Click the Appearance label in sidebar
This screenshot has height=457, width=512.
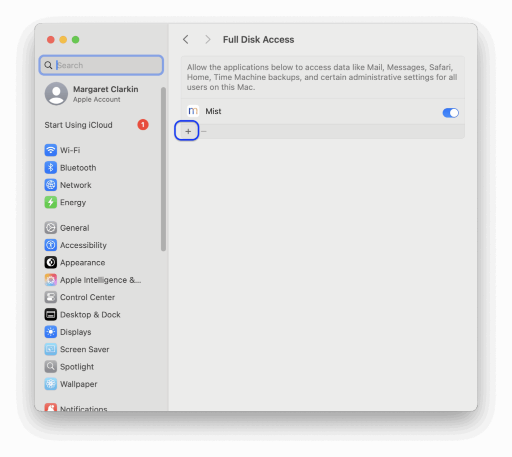pos(82,262)
